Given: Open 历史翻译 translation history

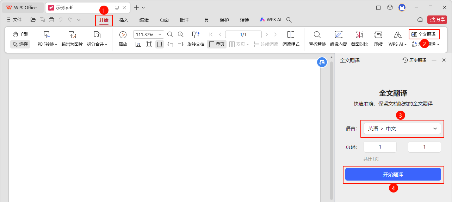Looking at the screenshot, I should [414, 60].
